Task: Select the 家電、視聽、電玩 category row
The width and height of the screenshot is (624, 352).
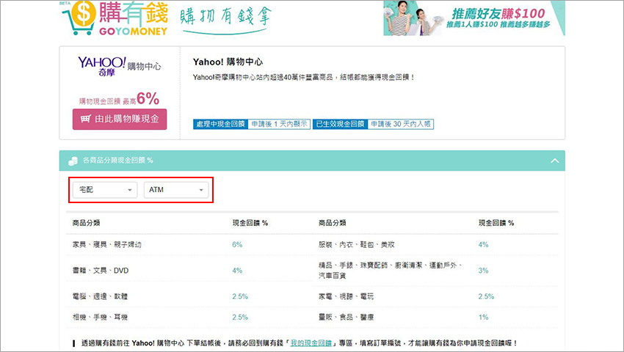Action: 435,296
